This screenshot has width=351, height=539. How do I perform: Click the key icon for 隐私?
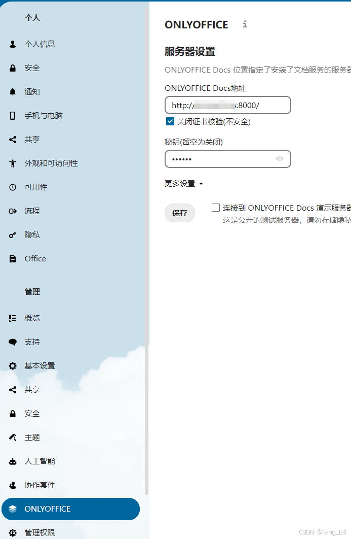[13, 235]
